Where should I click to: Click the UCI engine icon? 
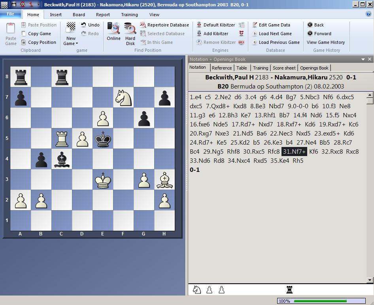242,42
